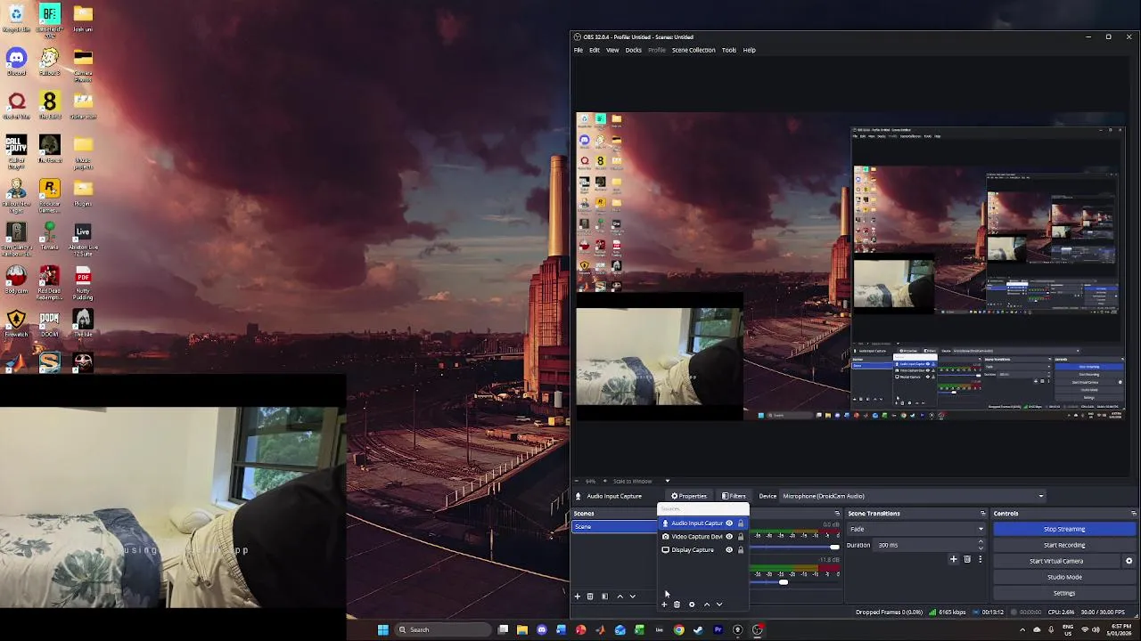
Task: Toggle lock on Video Capture Device source
Action: (741, 537)
